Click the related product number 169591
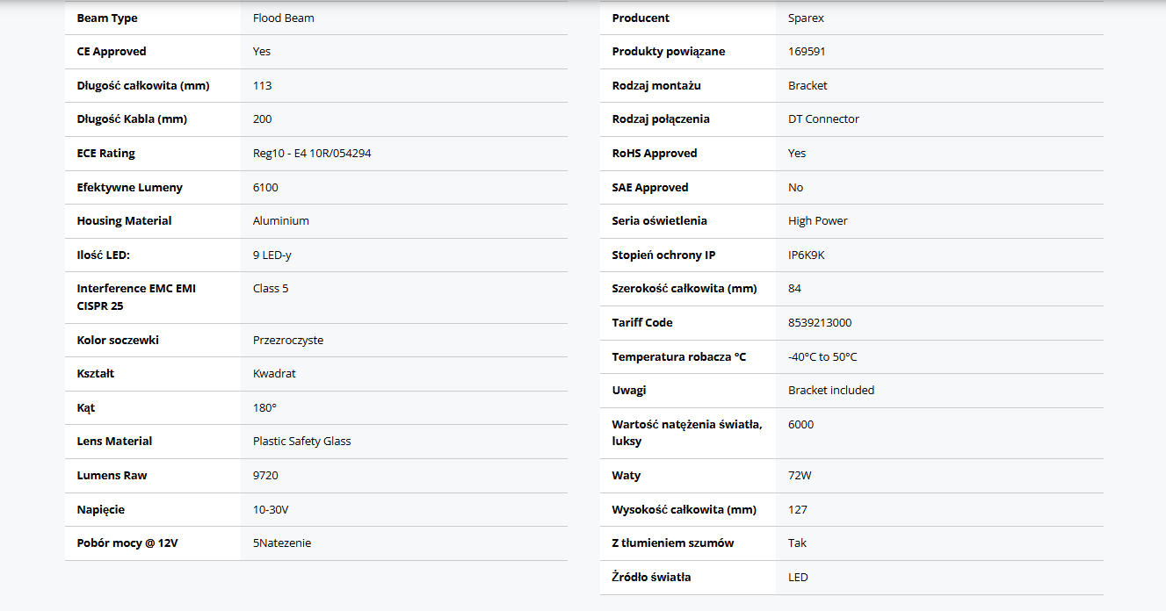The height and width of the screenshot is (611, 1166). (x=807, y=52)
